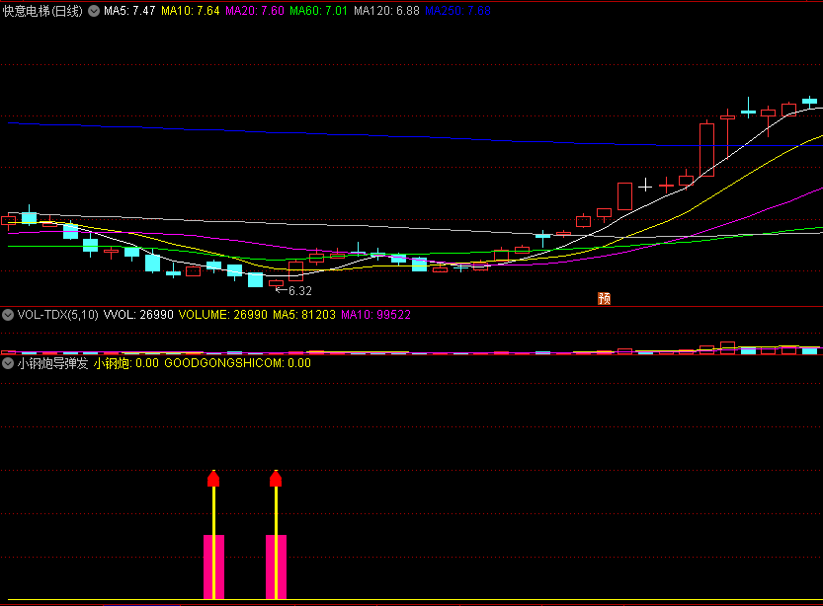Viewport: 823px width, 606px height.
Task: Click the first red missile signal arrow
Action: pos(213,478)
